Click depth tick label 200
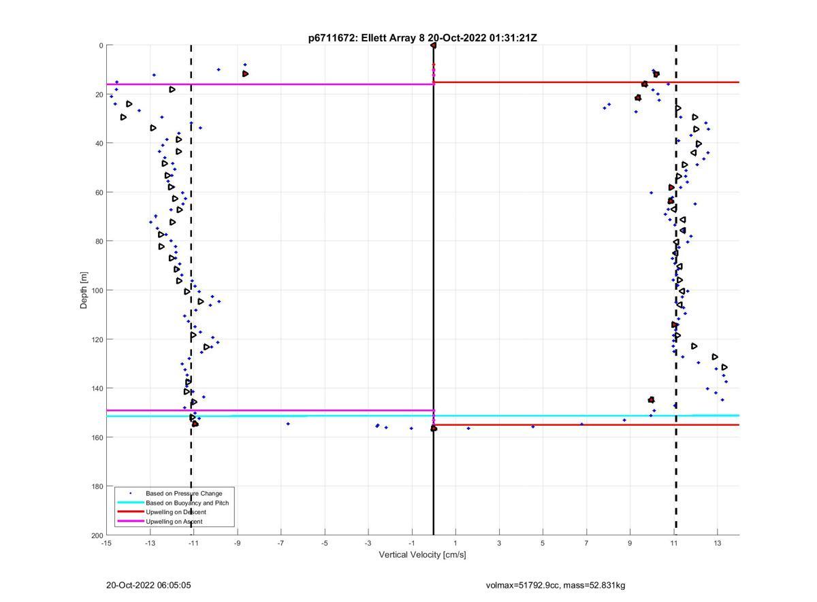Image resolution: width=817 pixels, height=602 pixels. (97, 535)
